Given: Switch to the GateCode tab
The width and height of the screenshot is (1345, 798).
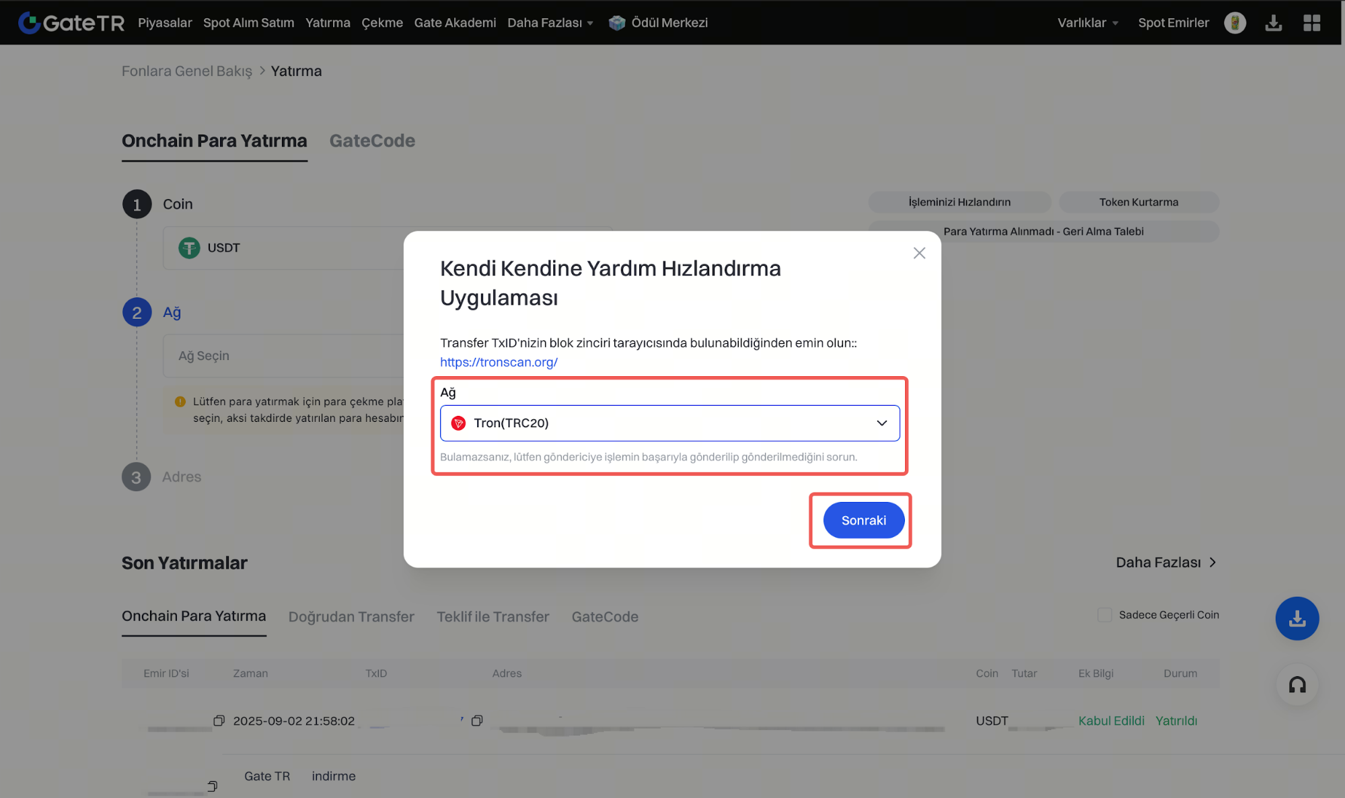Looking at the screenshot, I should point(371,141).
